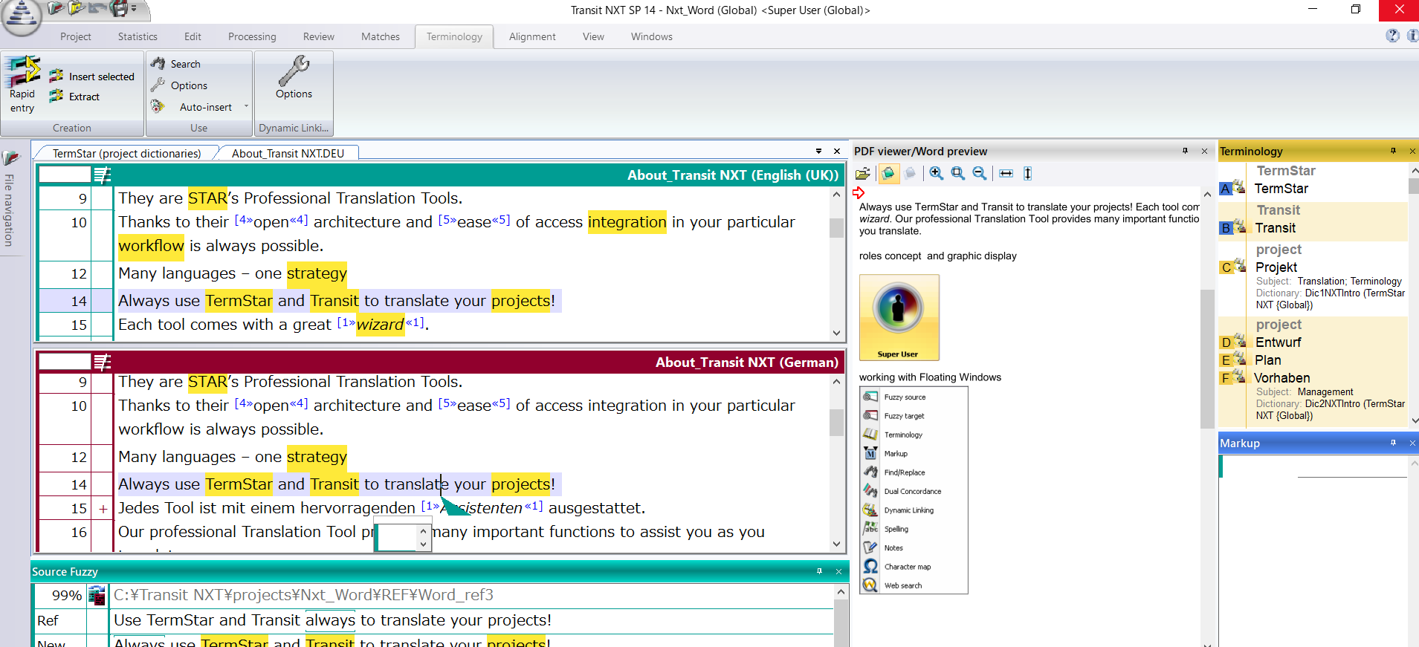Viewport: 1419px width, 647px height.
Task: Zoom out of the Word preview
Action: point(980,174)
